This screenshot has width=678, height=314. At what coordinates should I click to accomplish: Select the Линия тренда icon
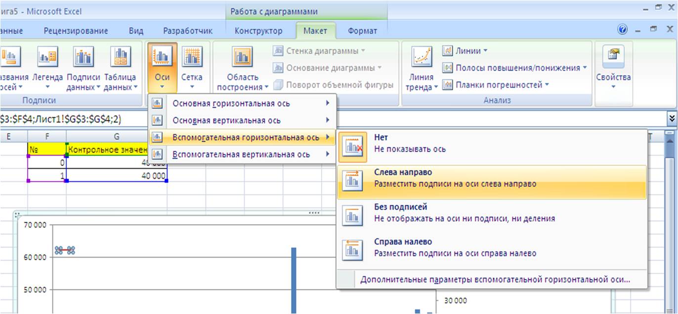[422, 56]
